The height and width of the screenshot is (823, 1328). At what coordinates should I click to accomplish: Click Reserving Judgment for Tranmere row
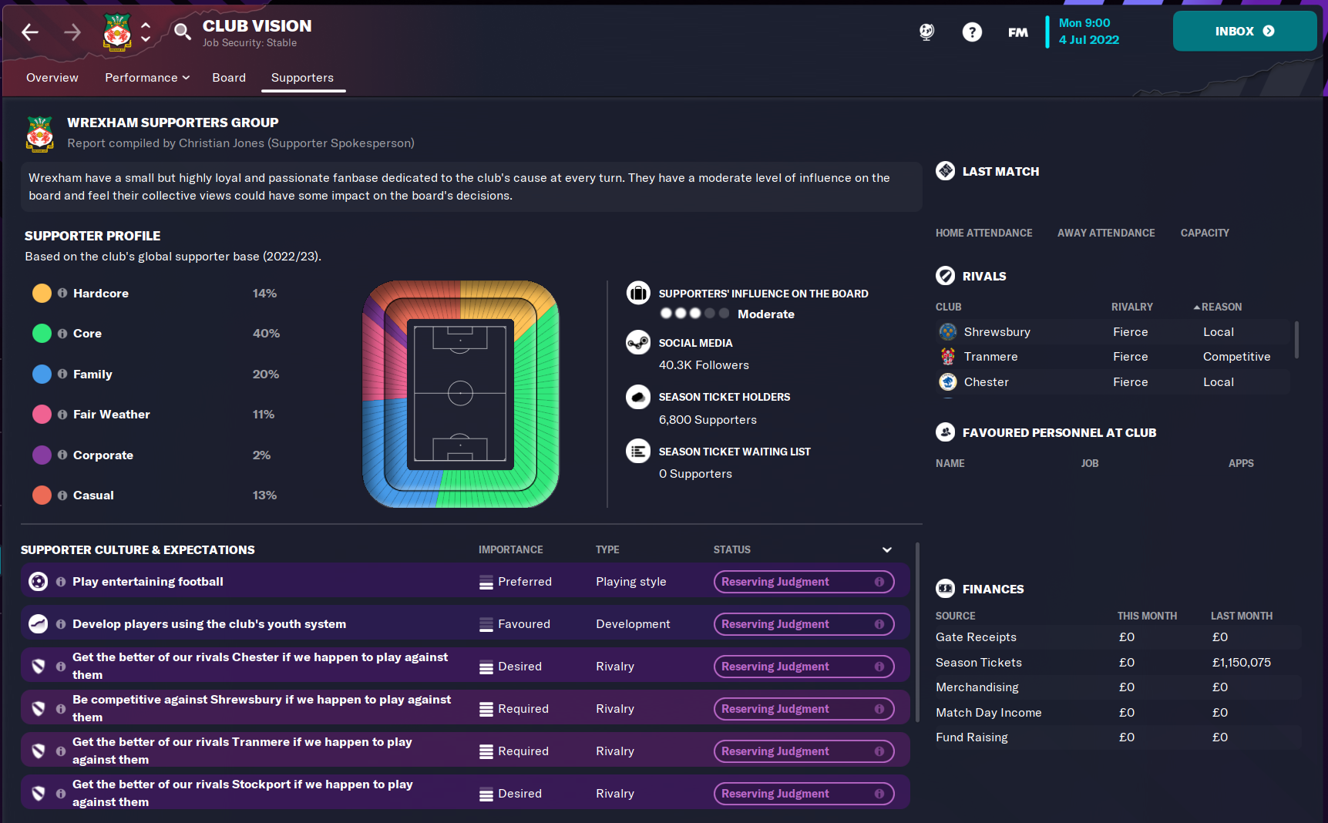804,751
